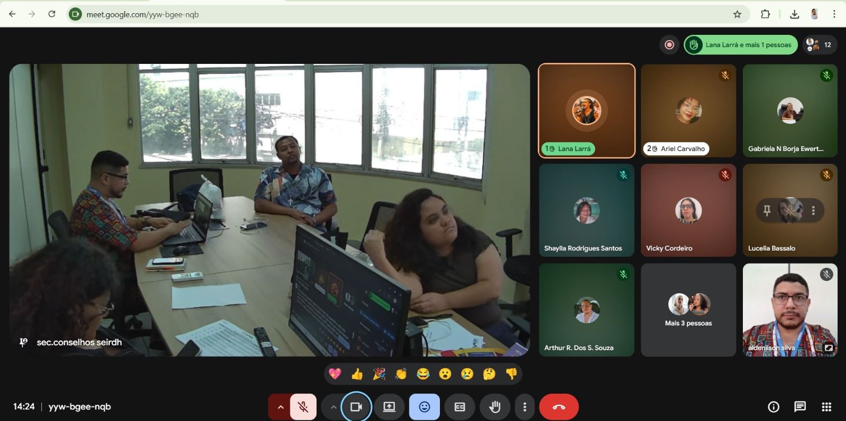Bookmark this page with the star icon
The image size is (846, 421).
tap(737, 14)
